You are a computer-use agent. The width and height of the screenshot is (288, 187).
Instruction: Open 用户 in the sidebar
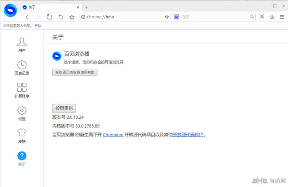click(22, 45)
